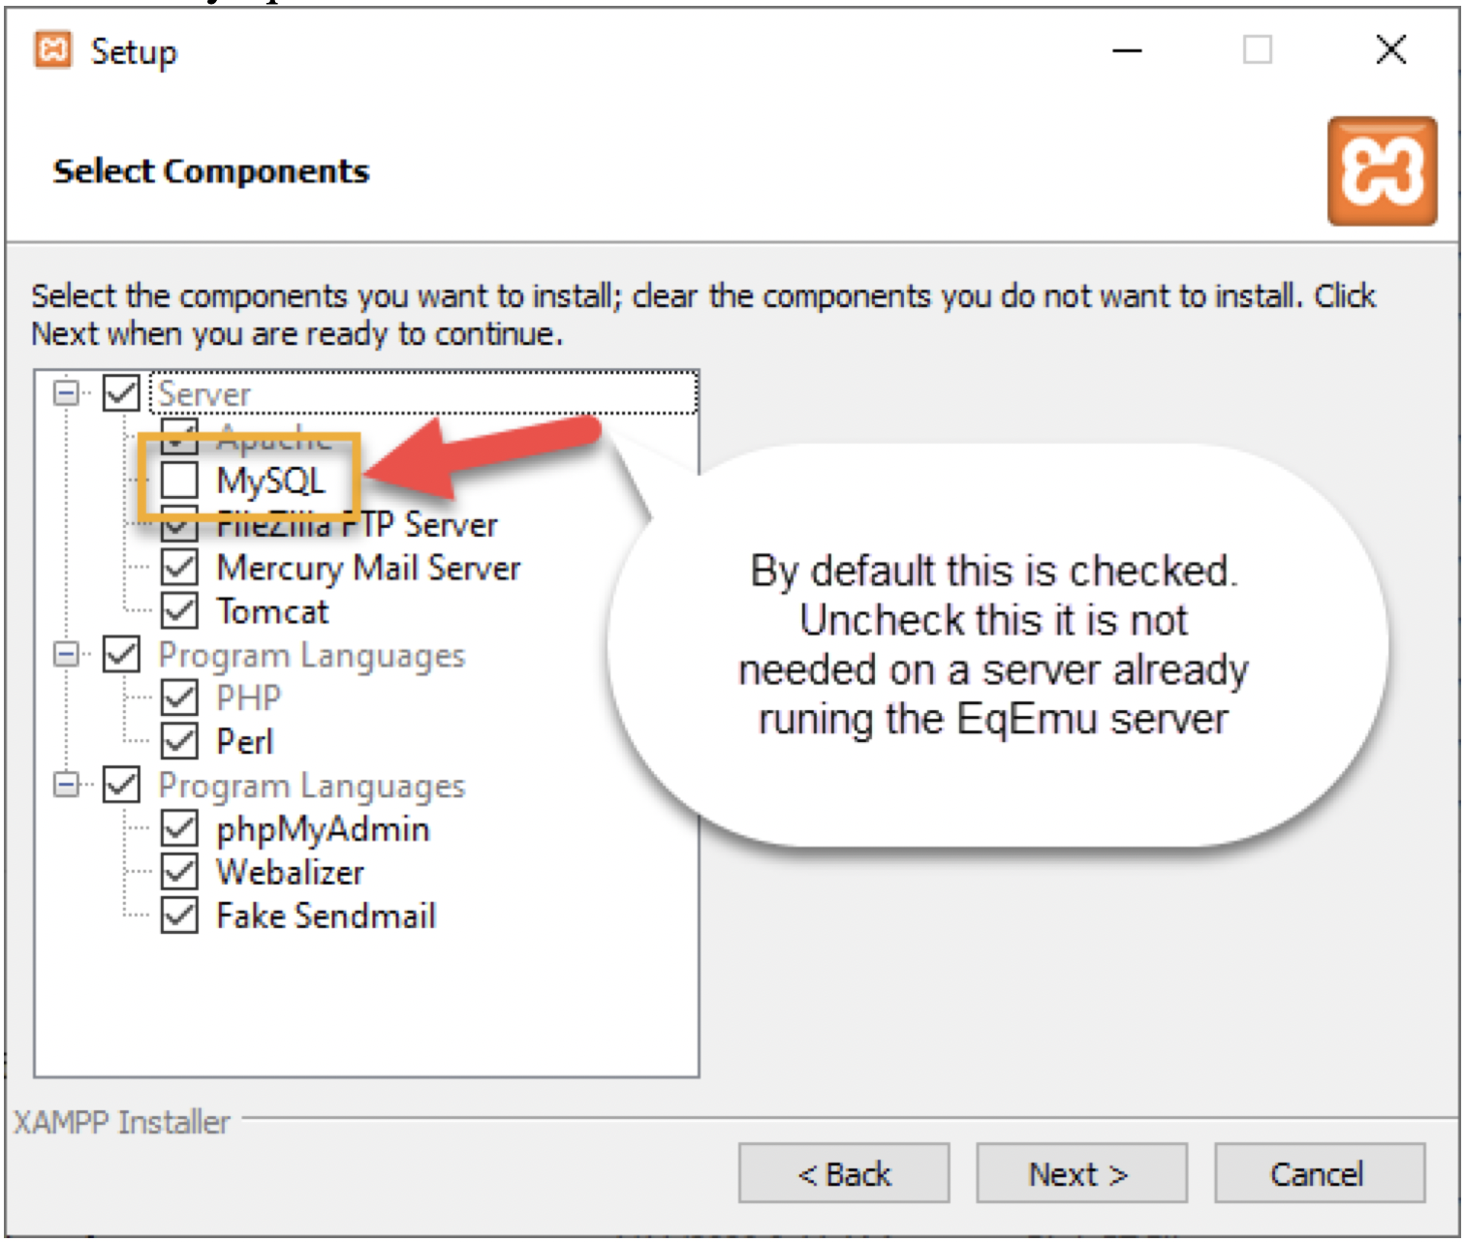Viewport: 1465px width, 1242px height.
Task: Uncheck the Webalizer component
Action: pyautogui.click(x=179, y=871)
